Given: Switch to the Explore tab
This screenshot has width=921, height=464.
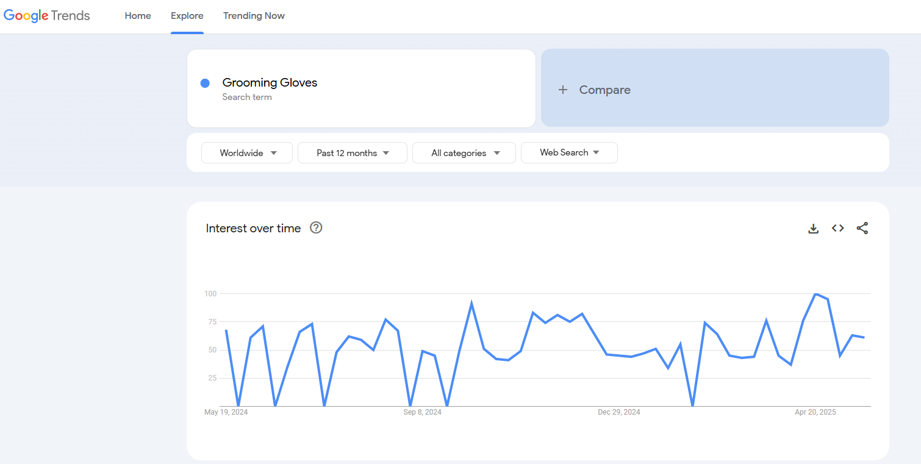Looking at the screenshot, I should click(x=187, y=16).
